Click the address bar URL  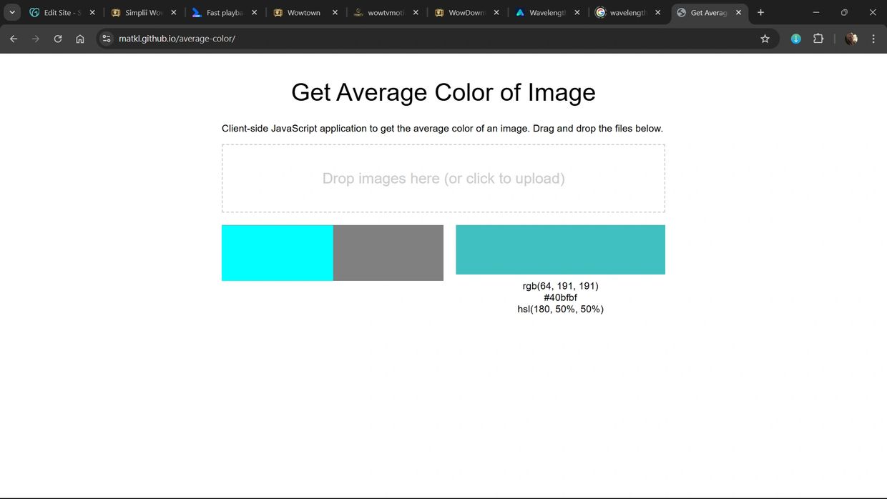[177, 39]
